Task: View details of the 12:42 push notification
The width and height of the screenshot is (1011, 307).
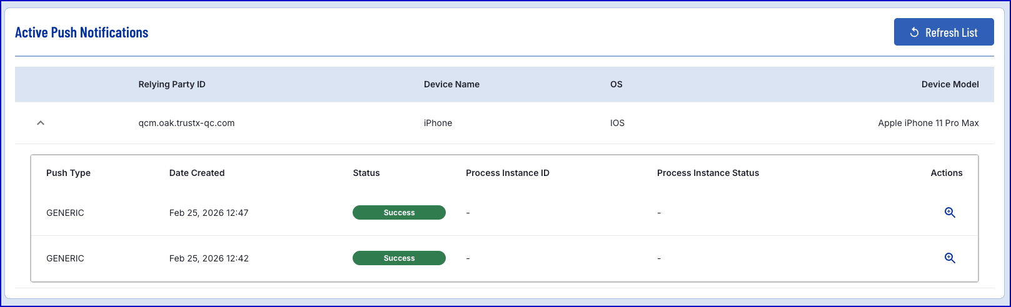Action: pyautogui.click(x=950, y=258)
